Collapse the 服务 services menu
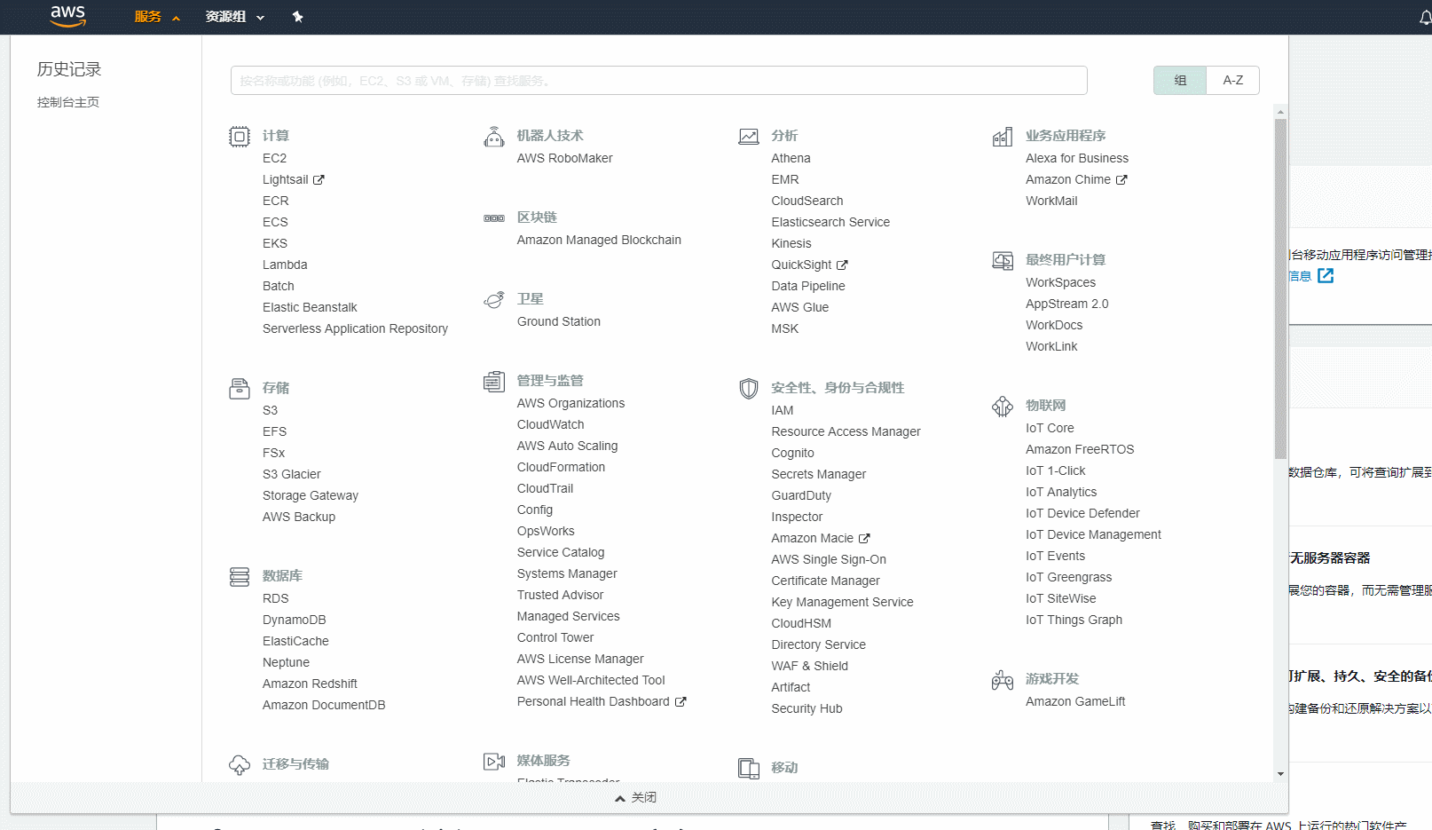Image resolution: width=1432 pixels, height=830 pixels. click(157, 17)
